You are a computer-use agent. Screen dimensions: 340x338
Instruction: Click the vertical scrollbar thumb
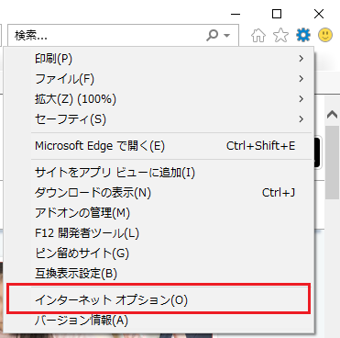332,163
